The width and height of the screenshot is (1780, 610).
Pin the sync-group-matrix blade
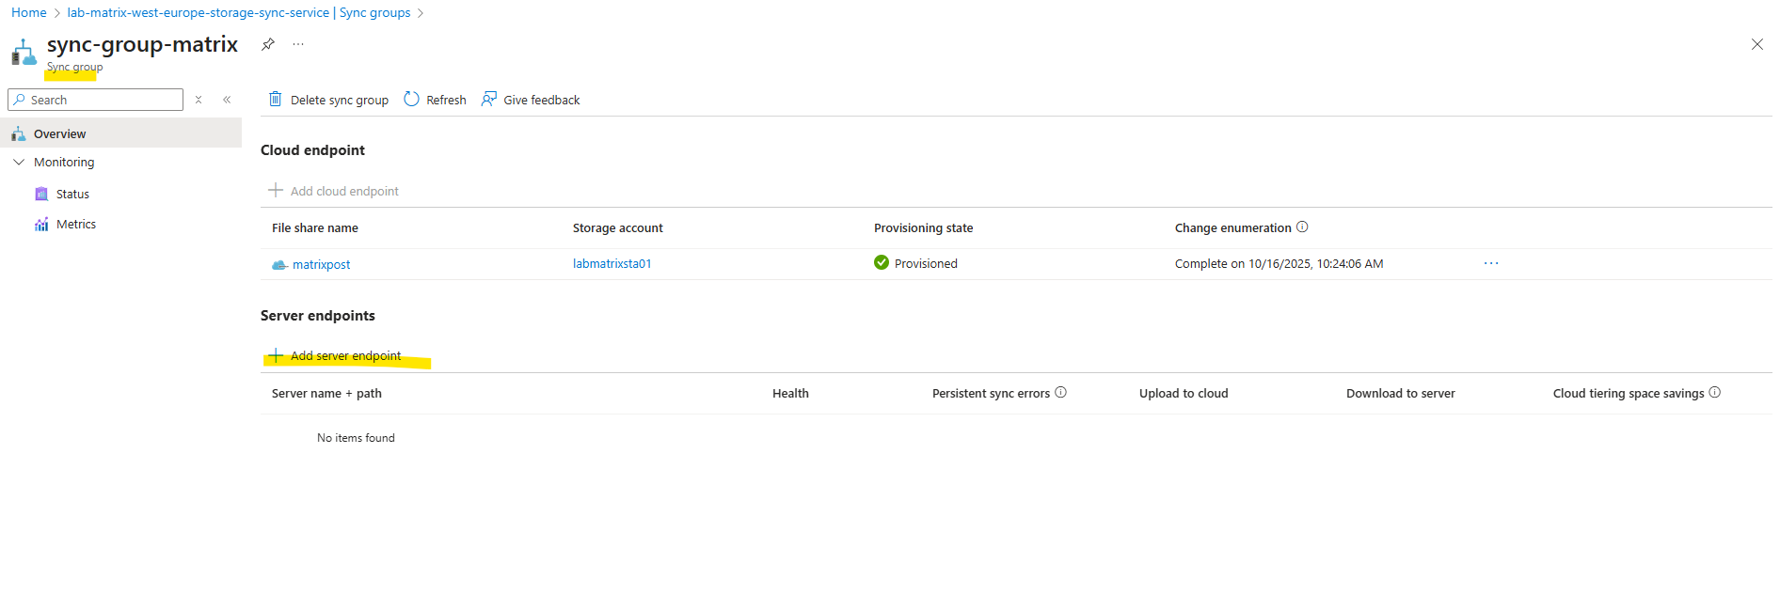coord(268,44)
